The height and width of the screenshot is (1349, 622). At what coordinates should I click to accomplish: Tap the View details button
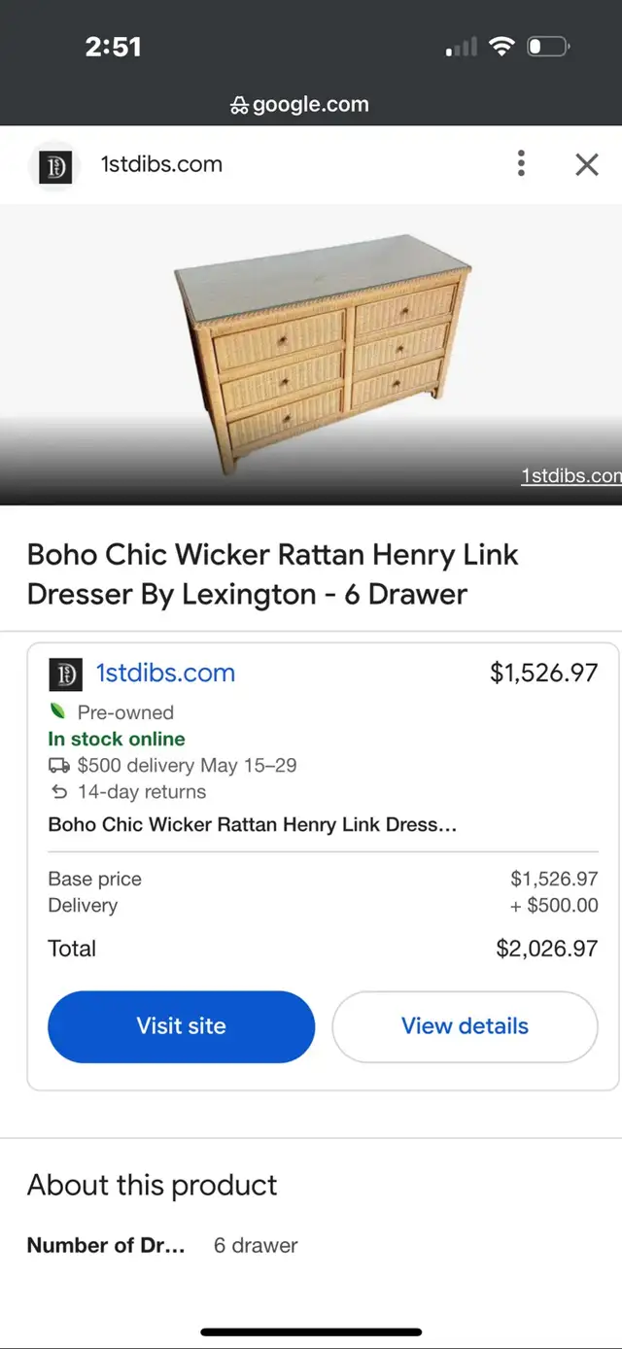pyautogui.click(x=465, y=1026)
